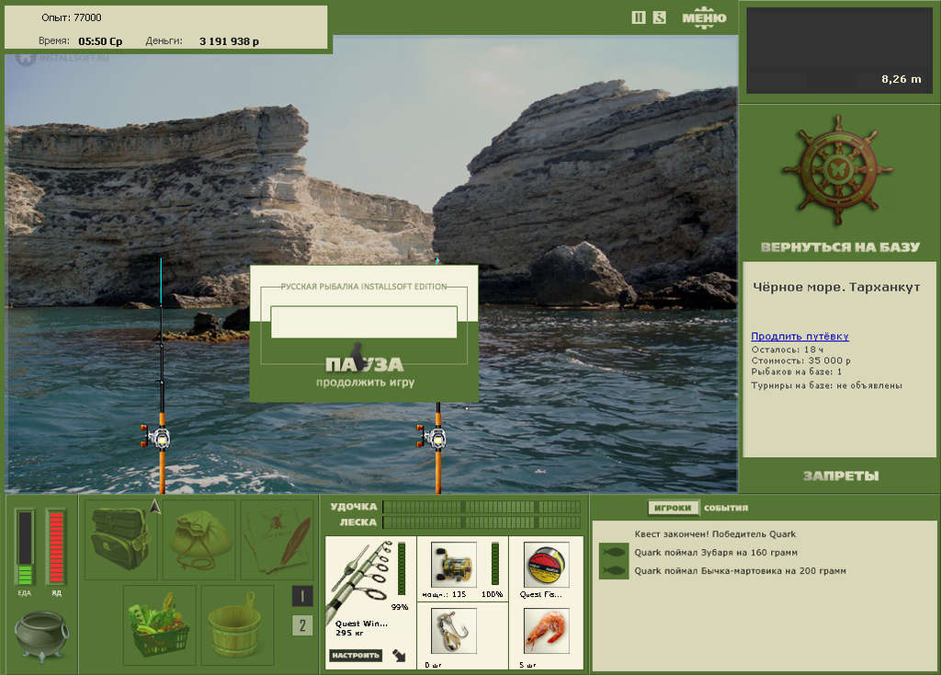
Task: Return to base via ВЕРНУТЬСЯ НА БАЗУ
Action: [x=840, y=246]
